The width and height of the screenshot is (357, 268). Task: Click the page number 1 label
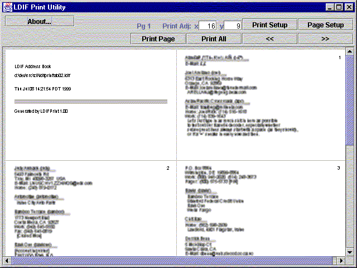[340, 58]
